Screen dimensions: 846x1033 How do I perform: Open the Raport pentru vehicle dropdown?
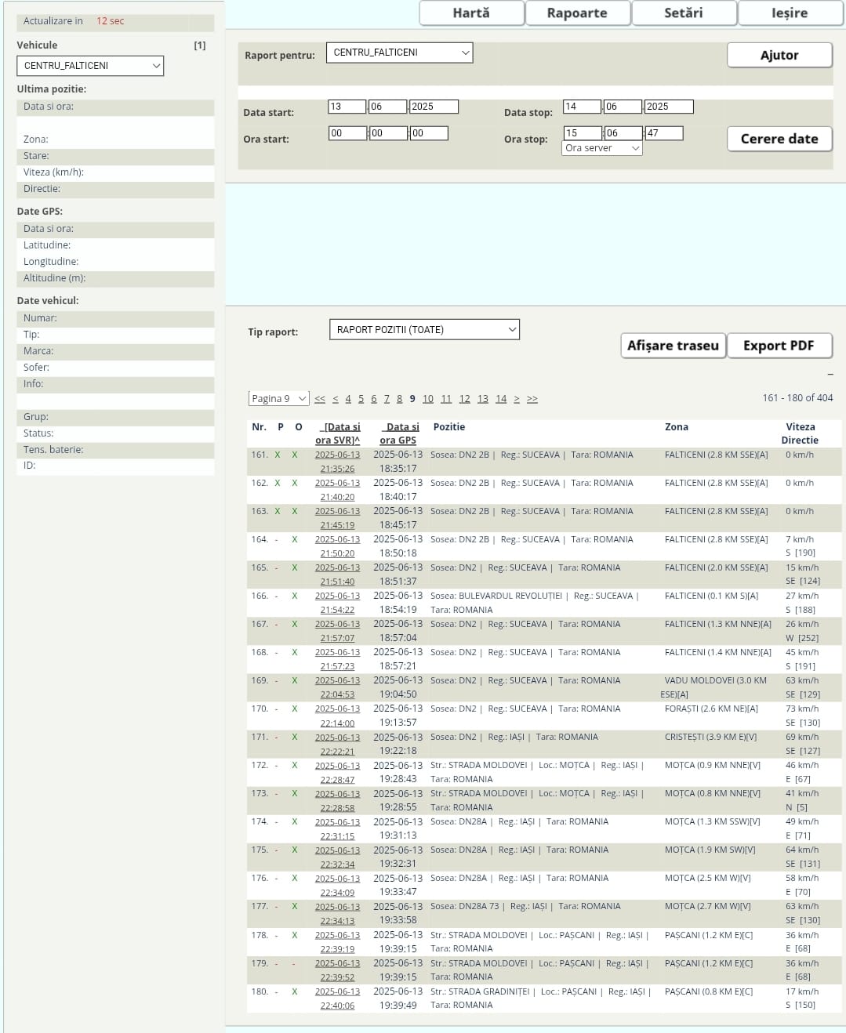coord(399,53)
